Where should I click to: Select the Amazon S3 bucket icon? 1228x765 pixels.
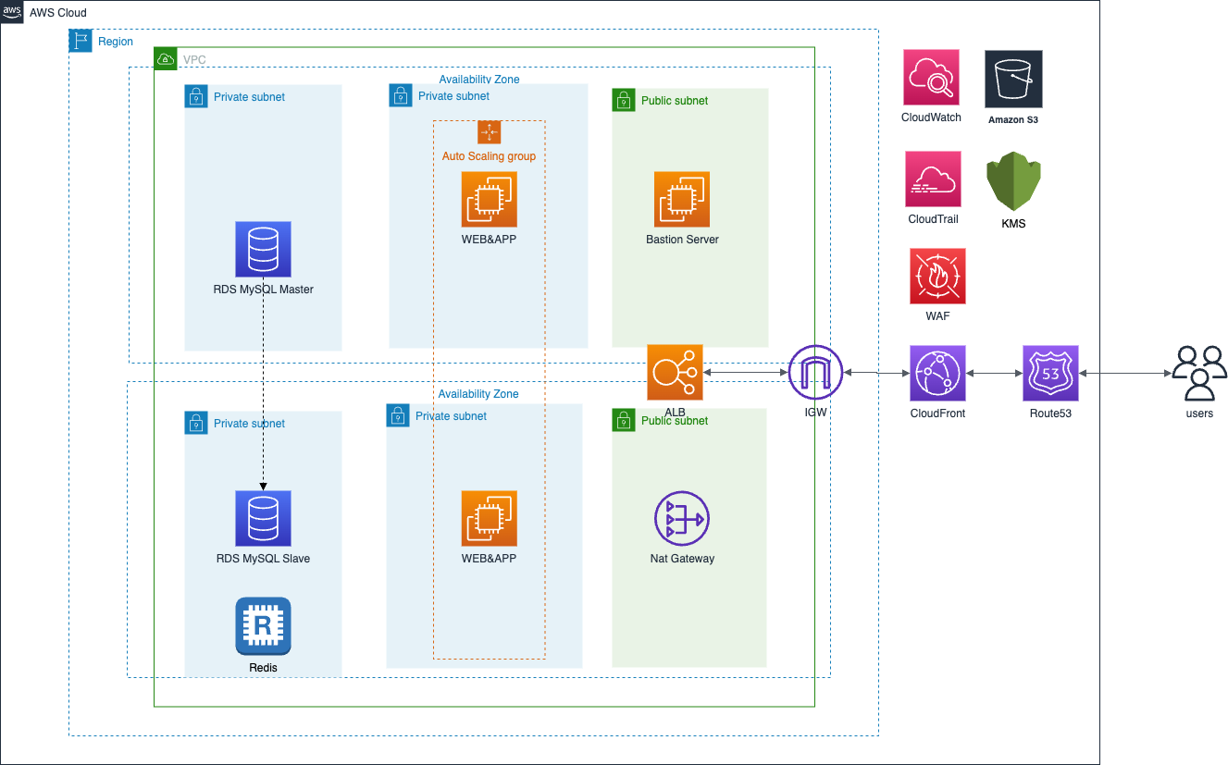1013,78
